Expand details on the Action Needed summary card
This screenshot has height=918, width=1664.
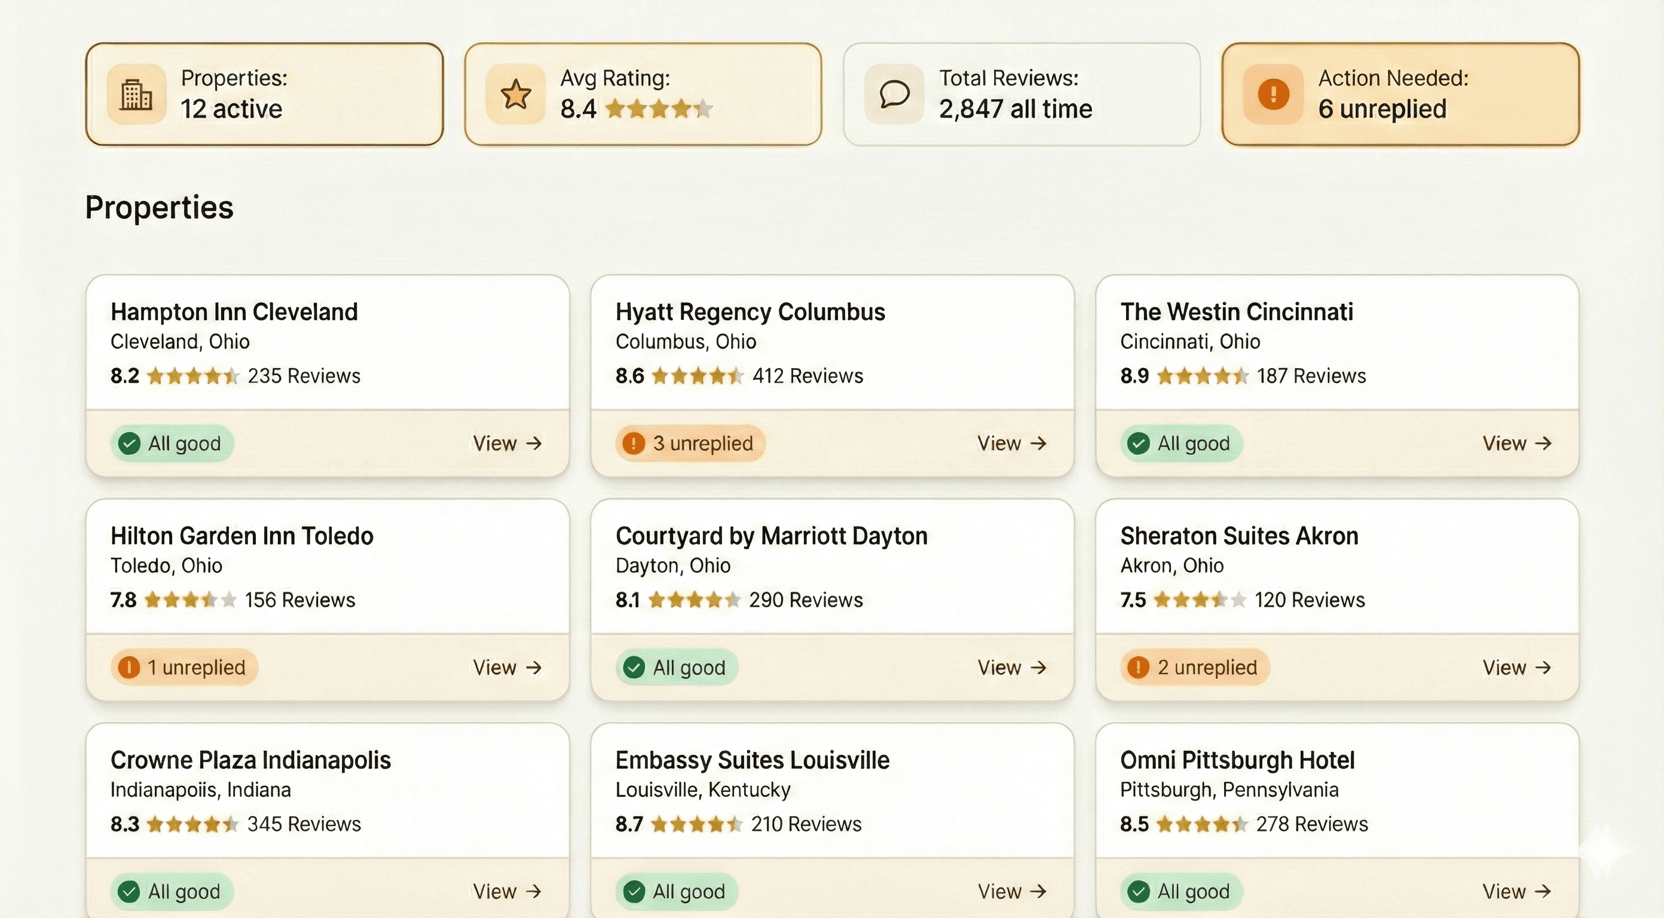pos(1400,94)
